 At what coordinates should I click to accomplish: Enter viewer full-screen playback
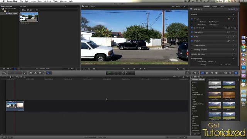click(178, 69)
